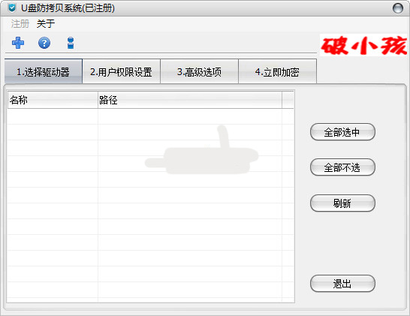410x316 pixels.
Task: Sort by the 路径 column header
Action: click(x=190, y=100)
